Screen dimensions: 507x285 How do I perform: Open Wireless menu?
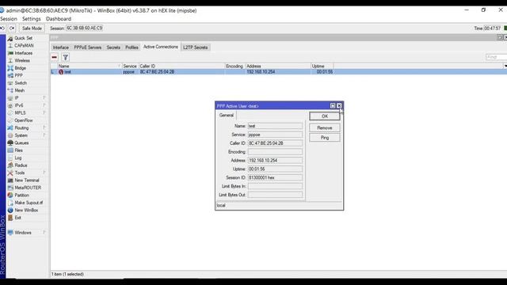pos(22,60)
